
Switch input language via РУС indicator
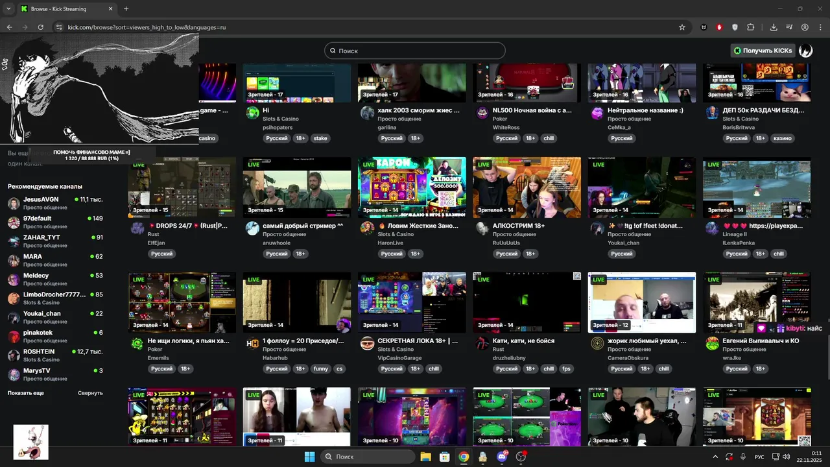coord(759,457)
